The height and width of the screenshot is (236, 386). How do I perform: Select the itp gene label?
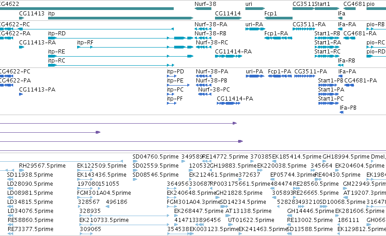point(51,13)
